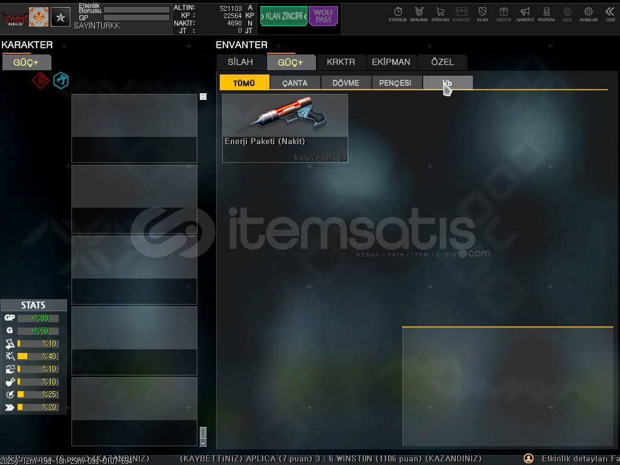Click the scroll down arrow in slot list
This screenshot has height=465, width=620.
click(x=203, y=444)
